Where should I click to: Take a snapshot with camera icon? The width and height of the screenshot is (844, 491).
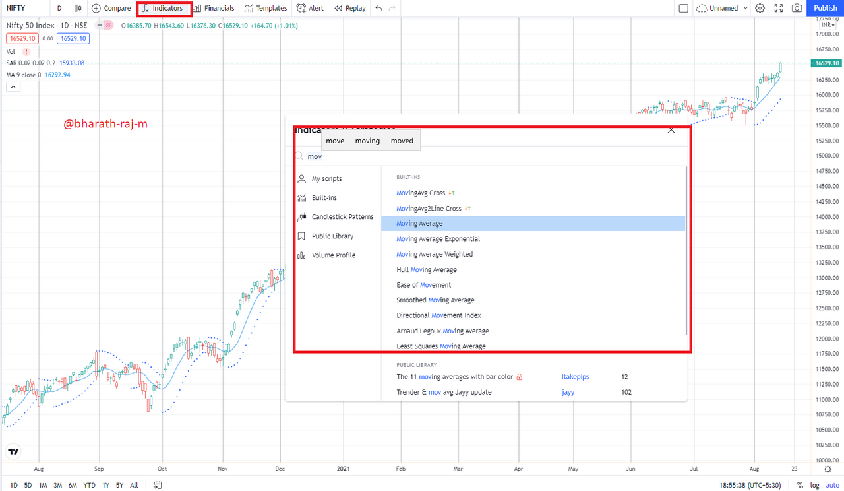[x=797, y=8]
